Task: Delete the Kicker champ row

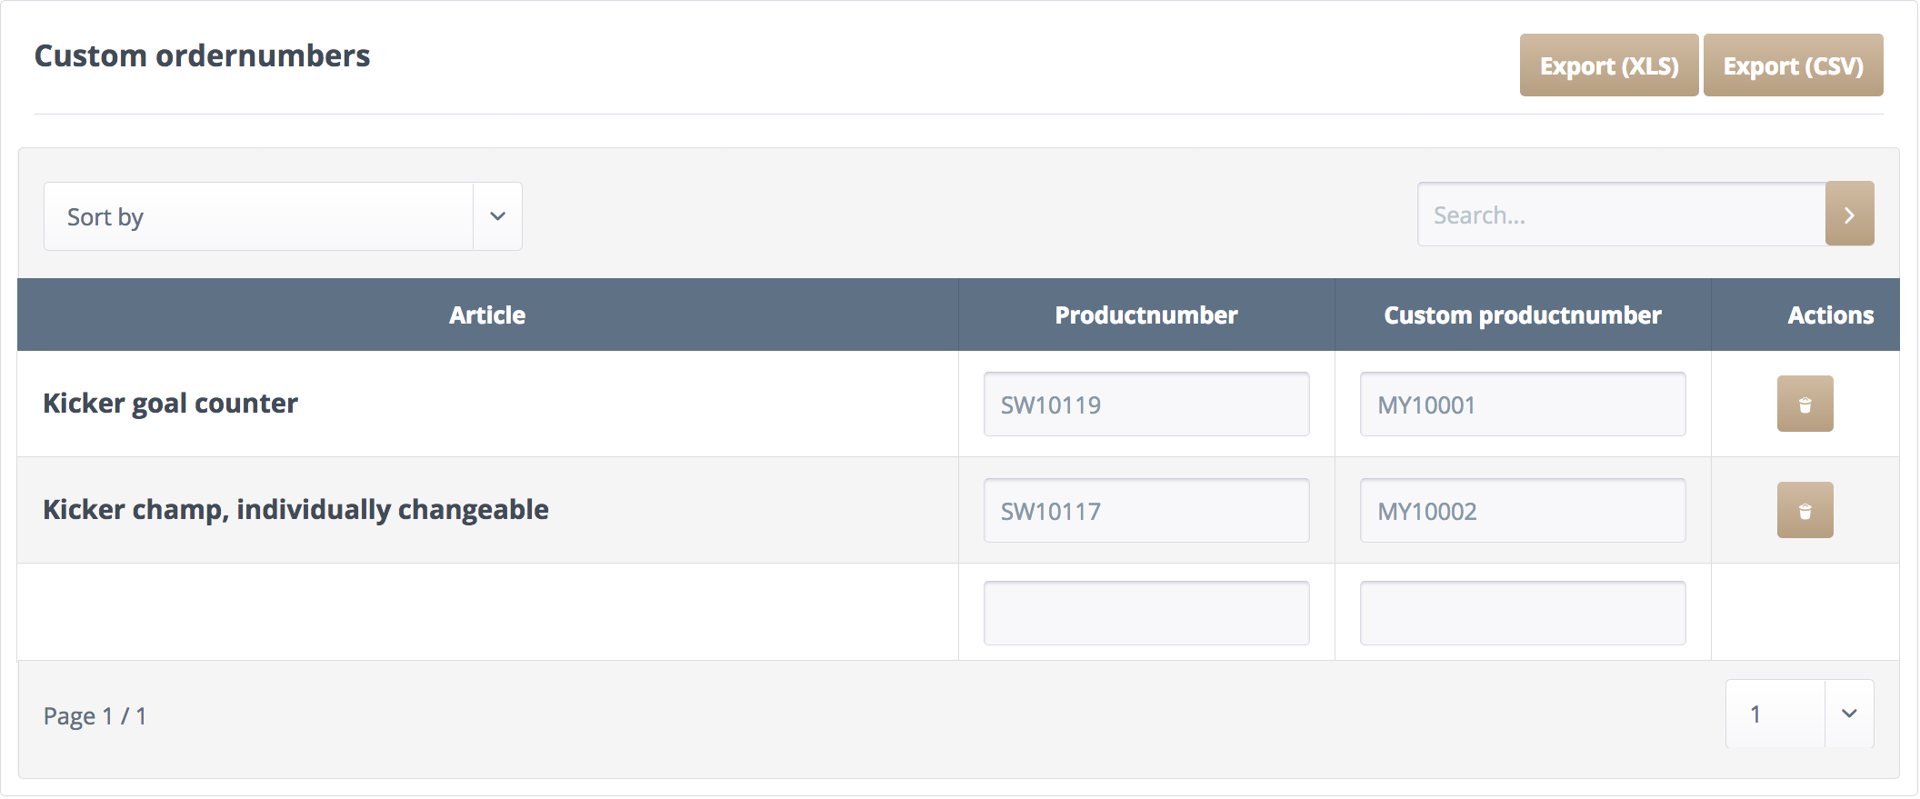Action: 1805,510
